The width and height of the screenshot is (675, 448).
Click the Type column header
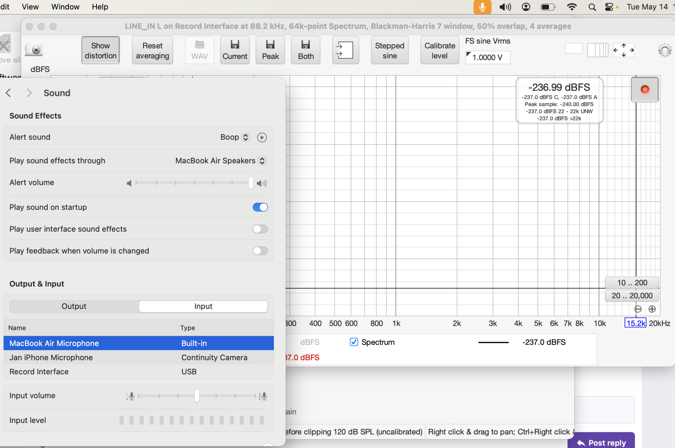[x=188, y=328]
